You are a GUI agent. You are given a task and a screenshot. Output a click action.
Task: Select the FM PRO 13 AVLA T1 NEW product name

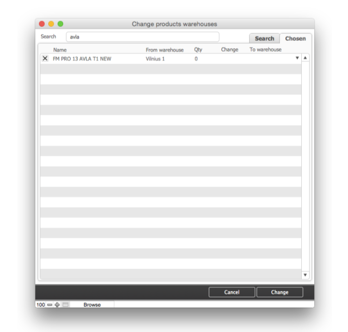tap(82, 59)
